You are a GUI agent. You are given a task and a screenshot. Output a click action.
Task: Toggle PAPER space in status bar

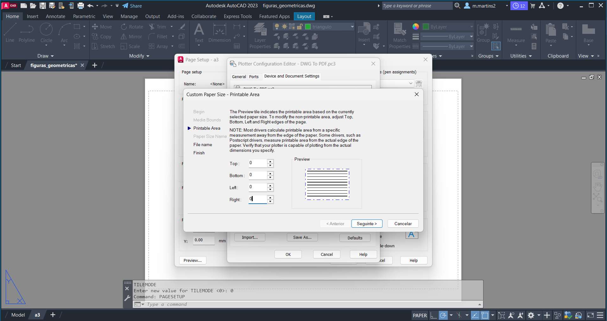(x=420, y=315)
